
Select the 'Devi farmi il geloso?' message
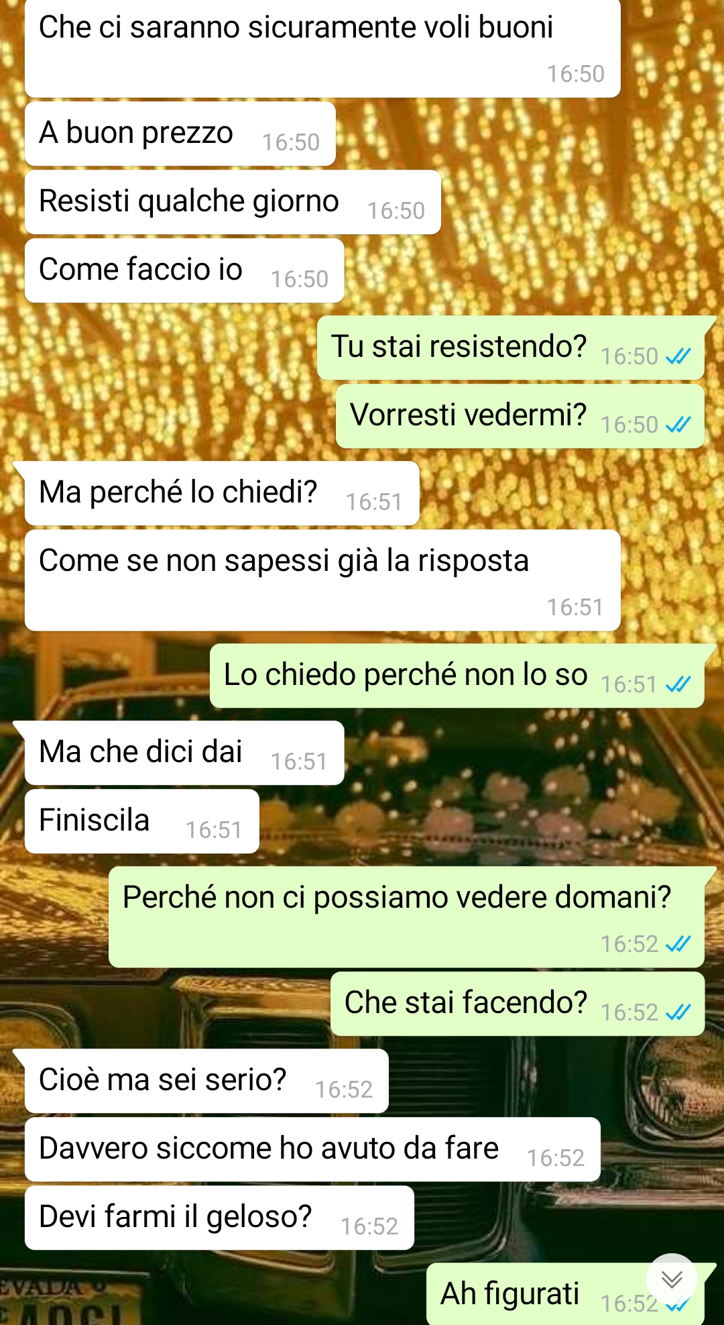pyautogui.click(x=219, y=1218)
